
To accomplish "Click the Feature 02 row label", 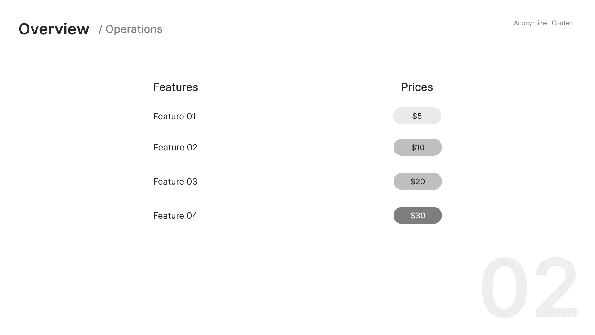I will (175, 147).
